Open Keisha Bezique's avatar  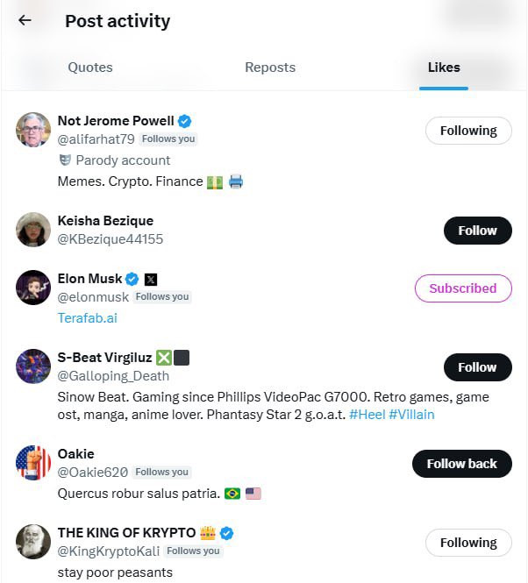pos(33,230)
